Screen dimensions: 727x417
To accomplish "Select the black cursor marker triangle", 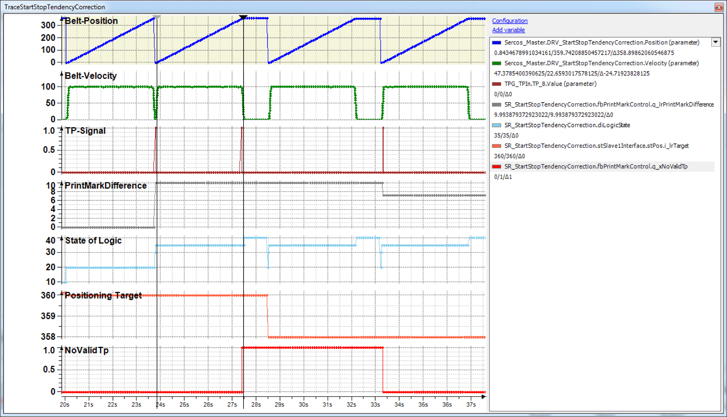I will (x=243, y=17).
